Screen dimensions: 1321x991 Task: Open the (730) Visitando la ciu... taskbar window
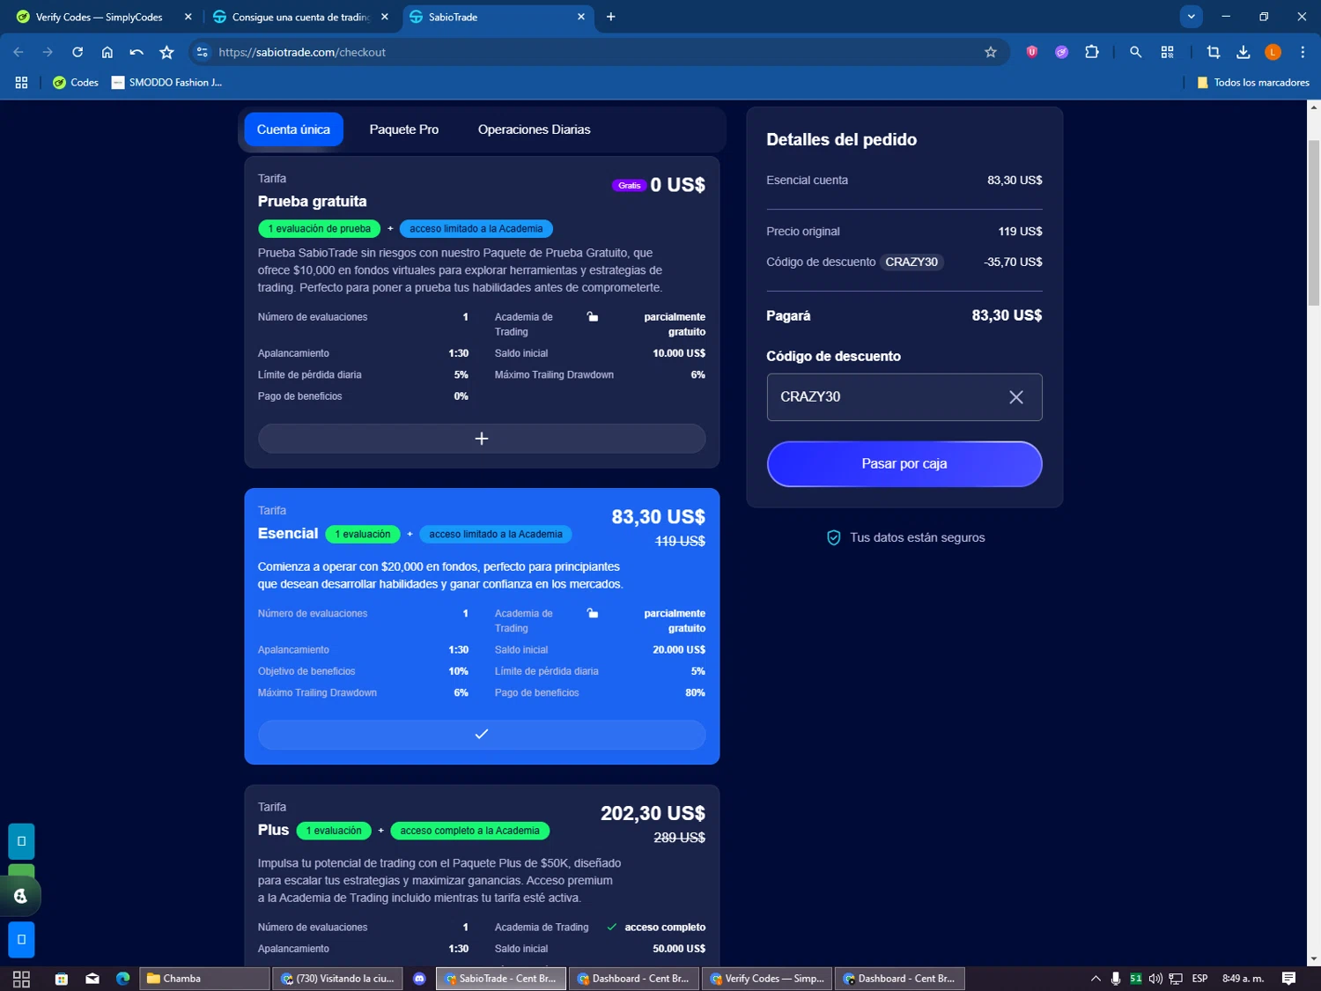click(x=337, y=979)
